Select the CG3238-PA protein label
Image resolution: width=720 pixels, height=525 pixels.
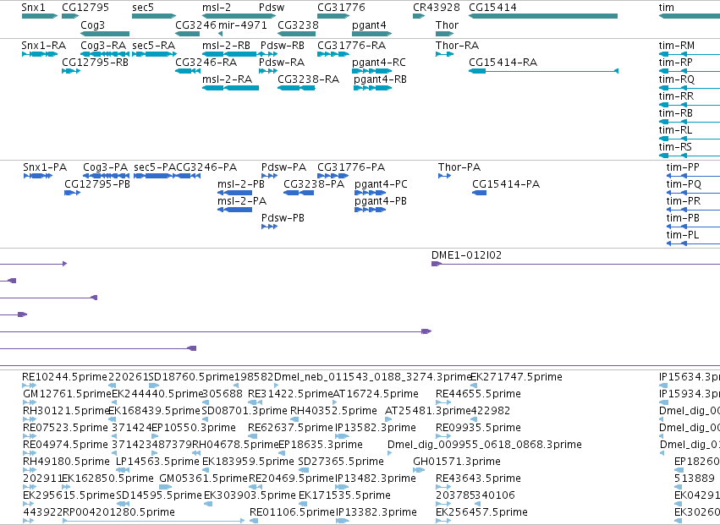pyautogui.click(x=314, y=184)
